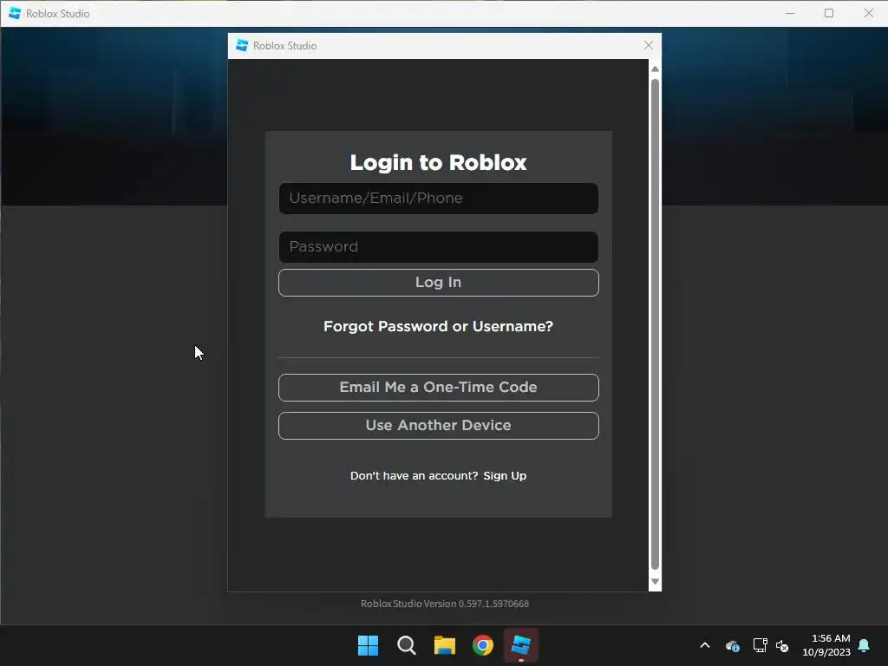Open the OneDrive cloud tray icon
Screen dimensions: 888x666
(x=732, y=645)
